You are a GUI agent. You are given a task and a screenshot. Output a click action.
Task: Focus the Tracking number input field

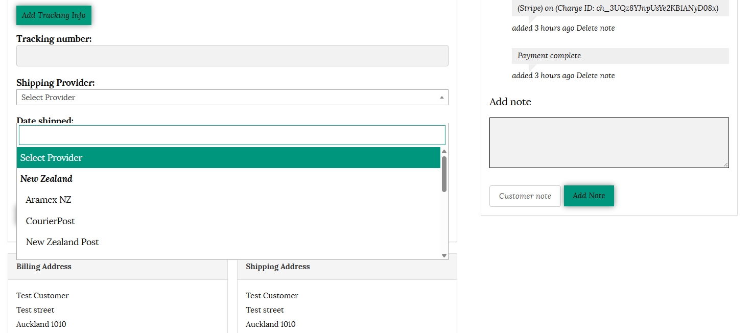232,56
